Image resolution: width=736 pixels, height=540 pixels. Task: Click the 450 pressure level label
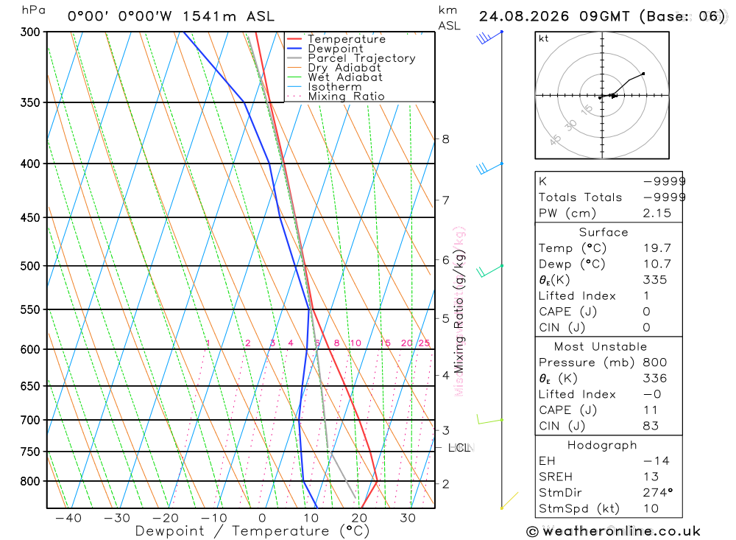pyautogui.click(x=30, y=217)
